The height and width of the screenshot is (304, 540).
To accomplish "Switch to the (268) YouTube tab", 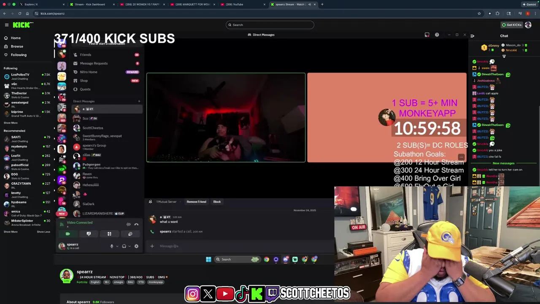I will pos(243,4).
